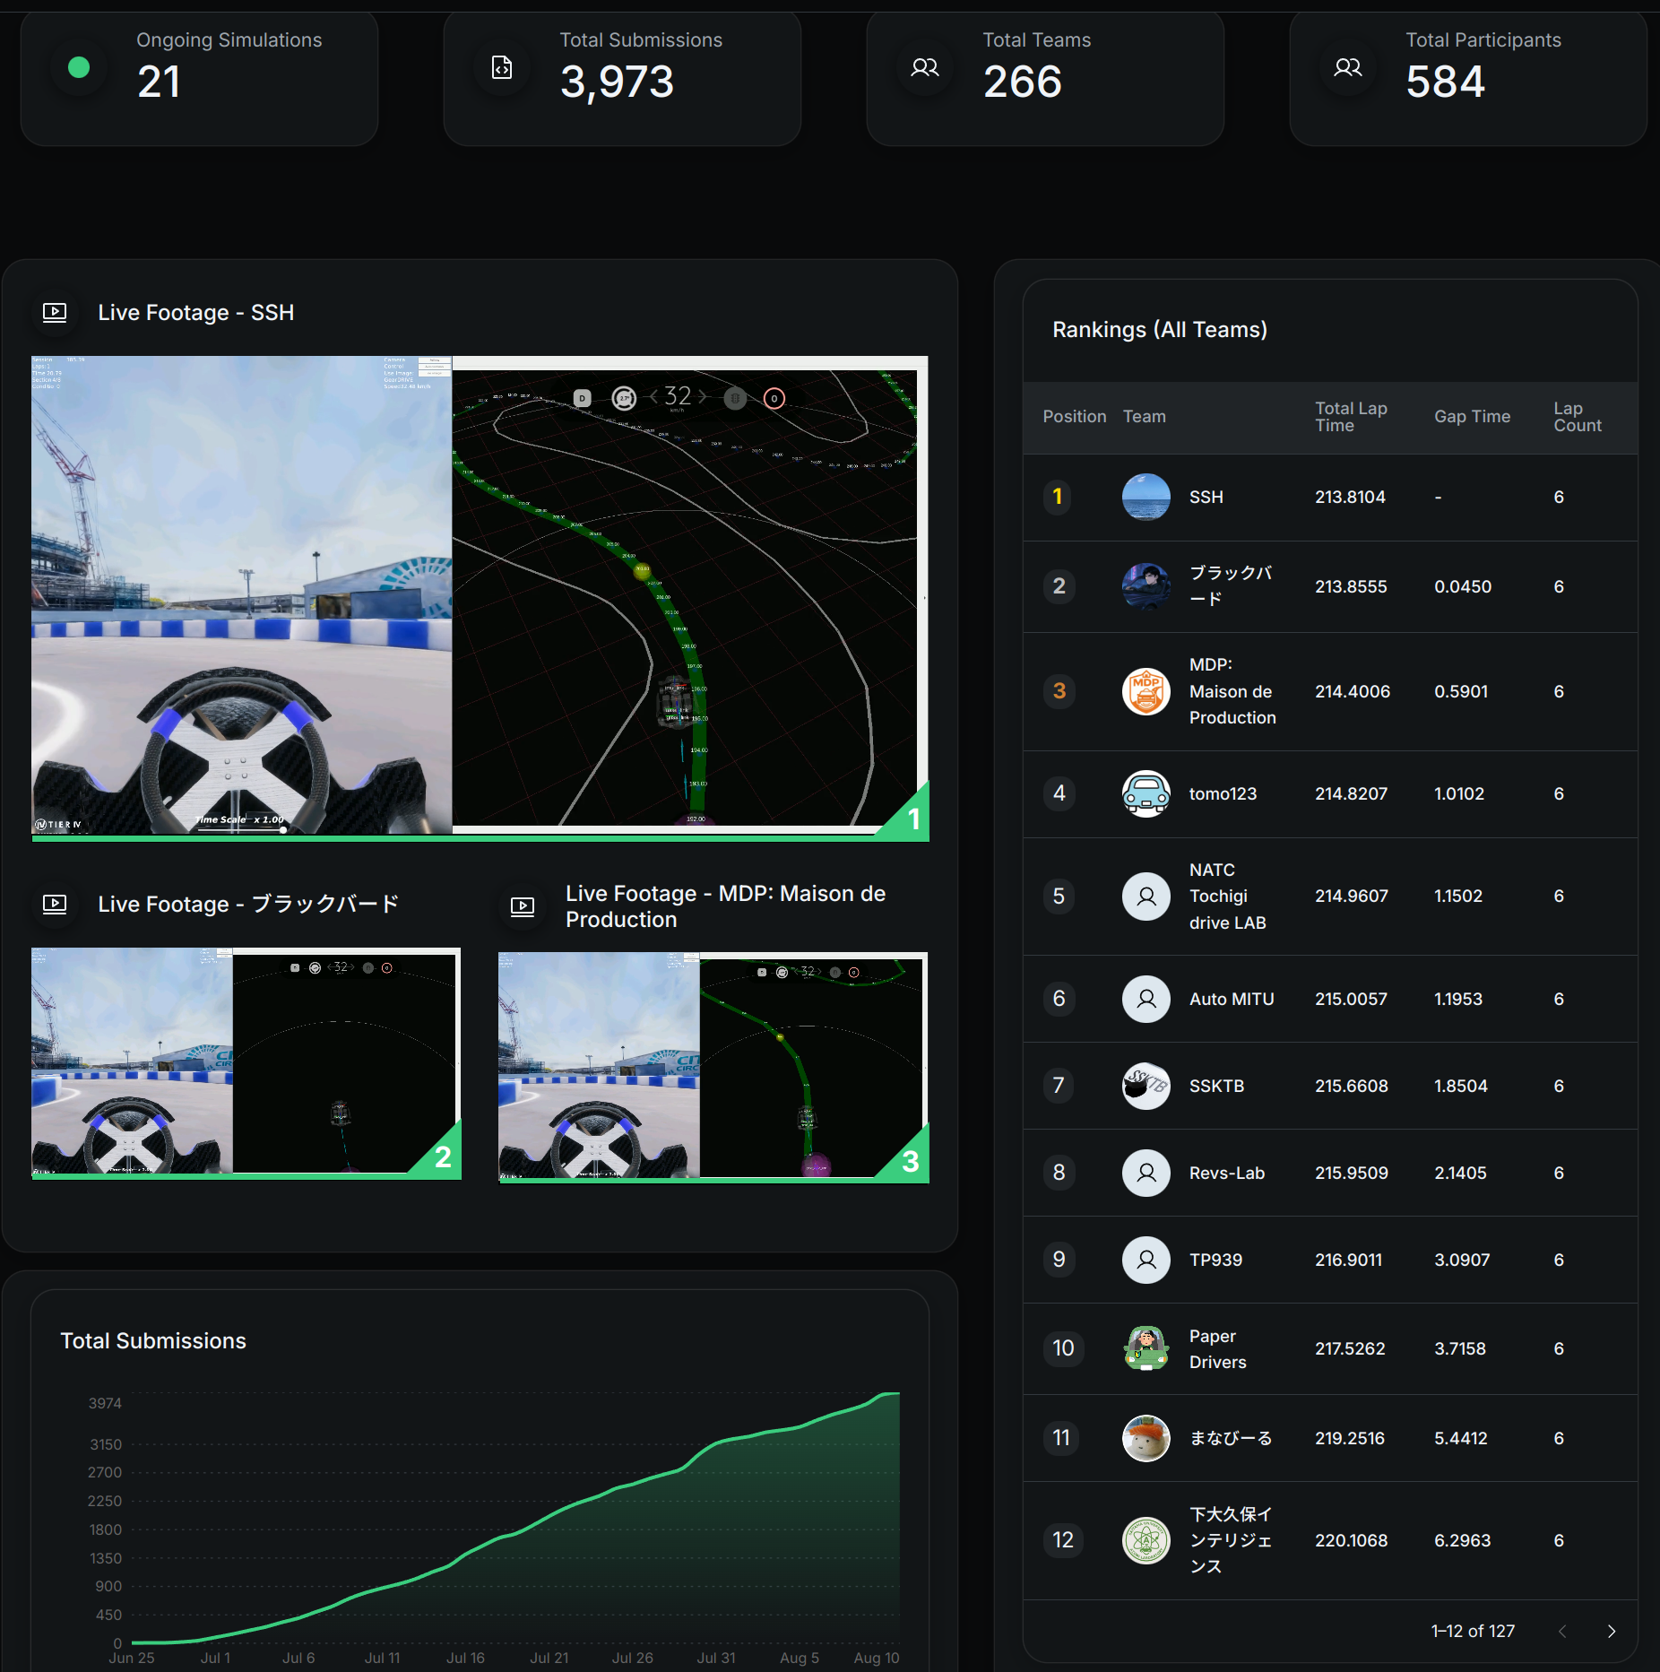Click the Total Participants people icon
1660x1672 pixels.
pyautogui.click(x=1347, y=67)
